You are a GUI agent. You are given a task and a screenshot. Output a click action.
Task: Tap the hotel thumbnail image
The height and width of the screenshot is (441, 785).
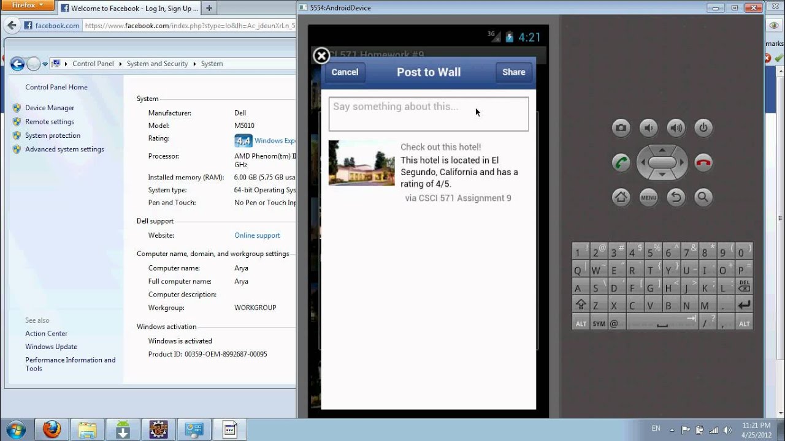point(361,163)
